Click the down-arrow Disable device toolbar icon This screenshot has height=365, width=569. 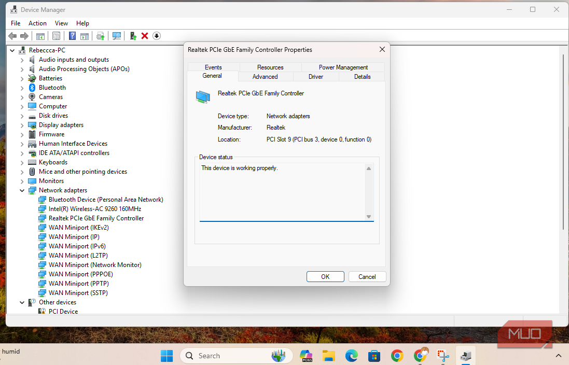(157, 36)
